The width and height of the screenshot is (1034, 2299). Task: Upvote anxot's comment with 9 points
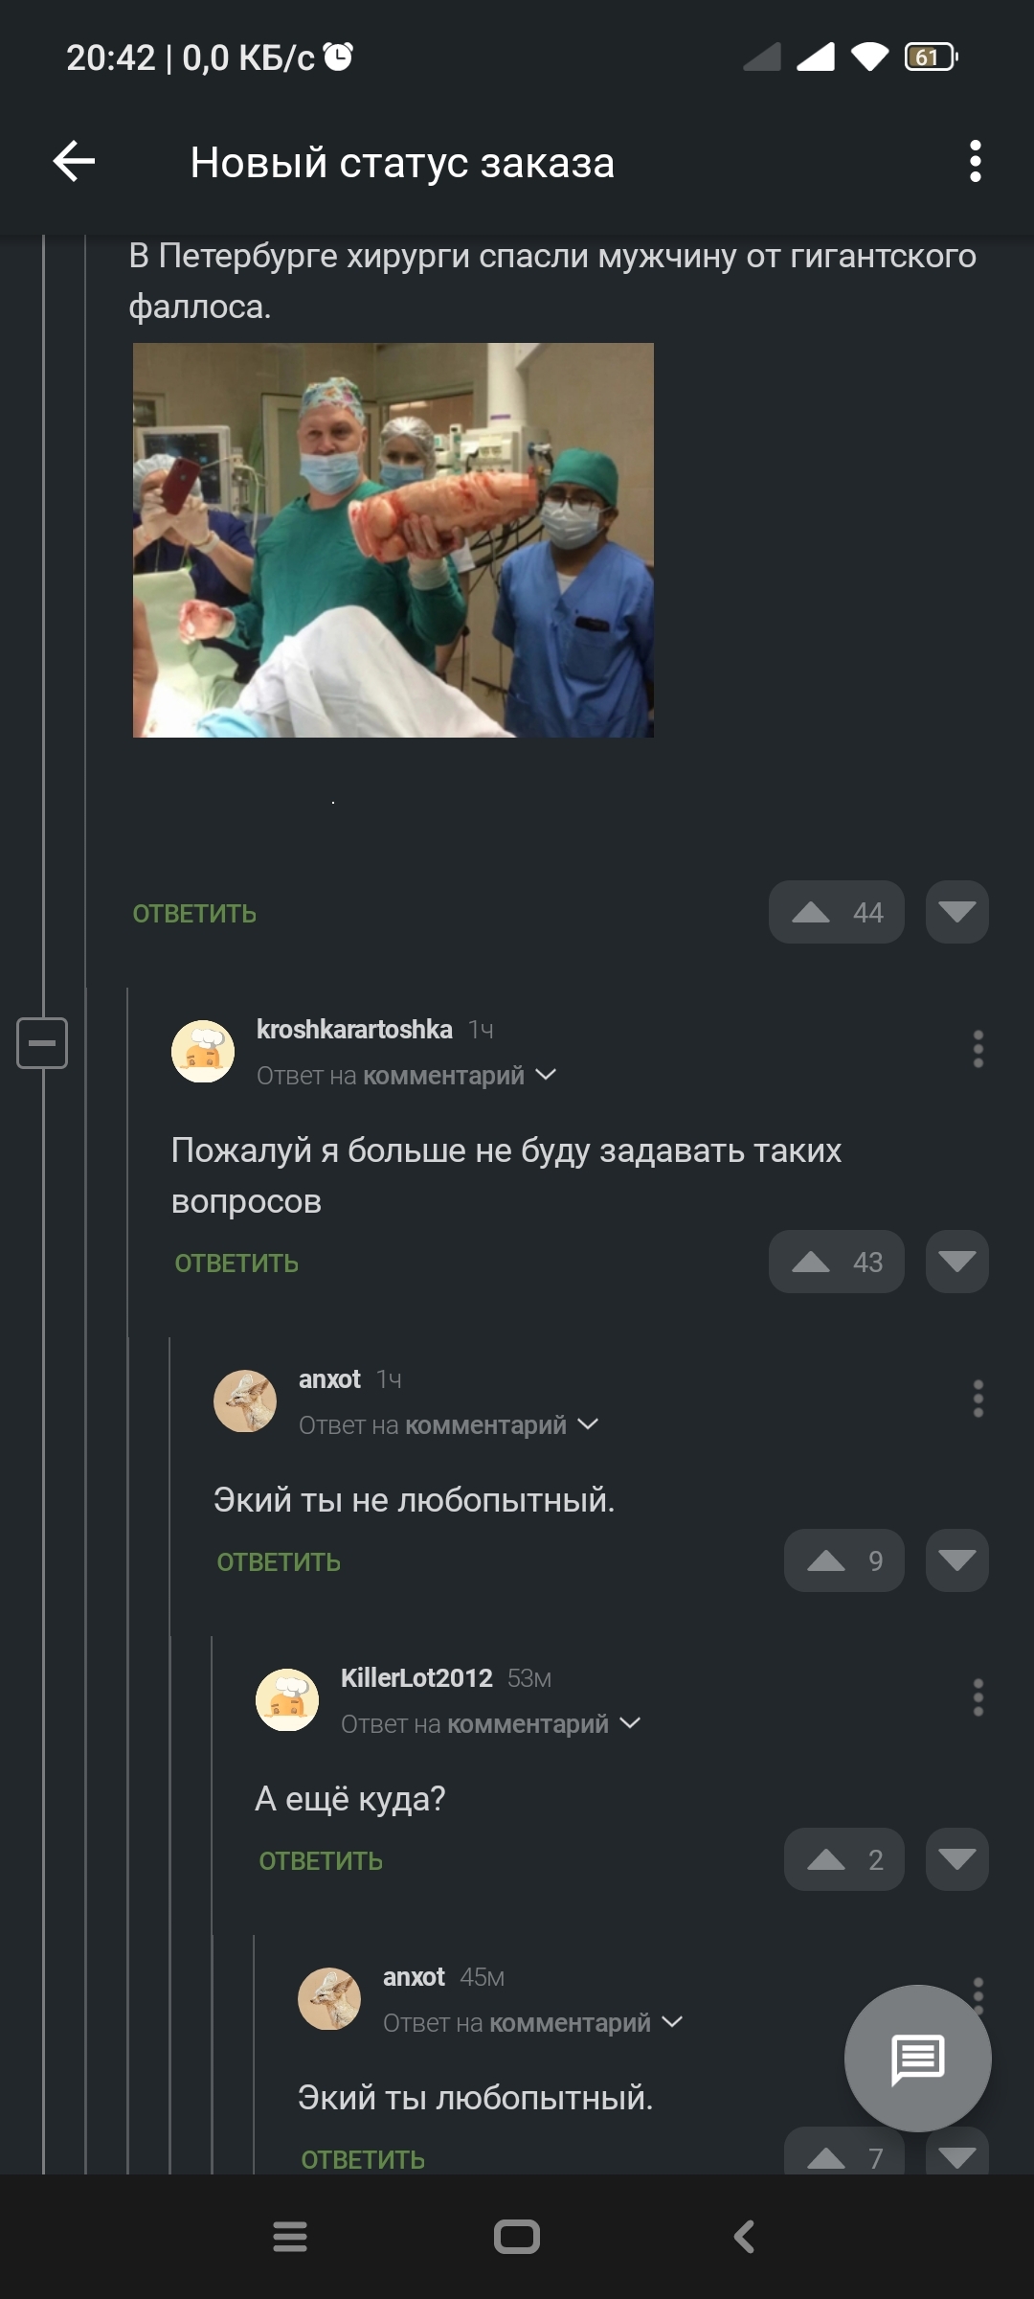pyautogui.click(x=843, y=1560)
